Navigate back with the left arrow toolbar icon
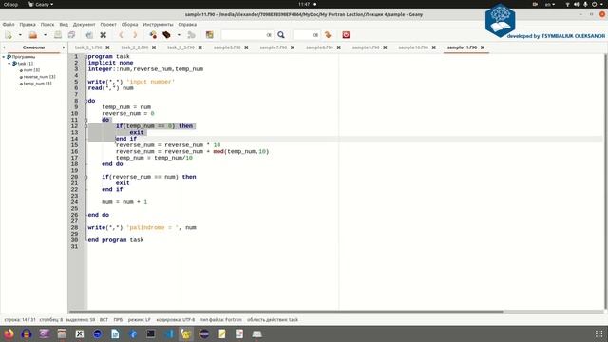Viewport: 608px width, 342px height. pos(121,35)
